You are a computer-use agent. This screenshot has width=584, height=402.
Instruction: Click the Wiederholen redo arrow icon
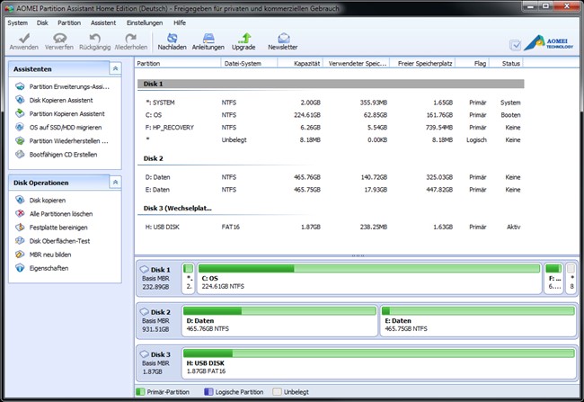click(x=131, y=38)
